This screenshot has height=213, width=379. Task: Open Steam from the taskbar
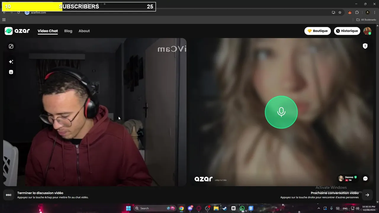click(x=225, y=208)
